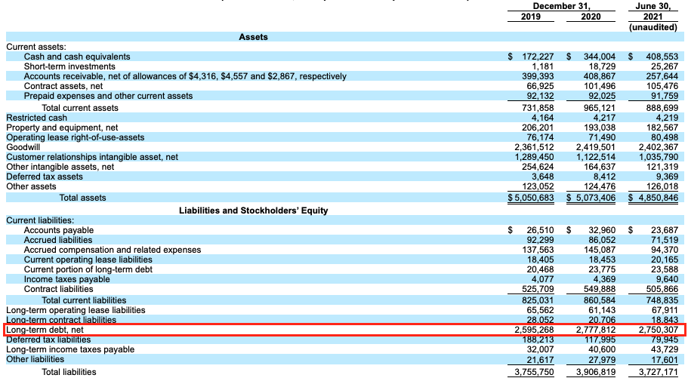This screenshot has height=378, width=688.
Task: Select the Goodwill row label
Action: pyautogui.click(x=24, y=149)
